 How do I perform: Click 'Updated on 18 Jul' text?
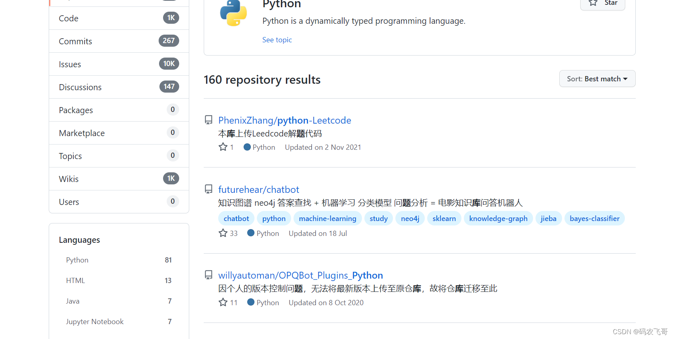coord(318,234)
